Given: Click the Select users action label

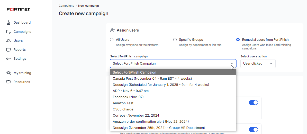Looking at the screenshot, I should coord(254,56).
